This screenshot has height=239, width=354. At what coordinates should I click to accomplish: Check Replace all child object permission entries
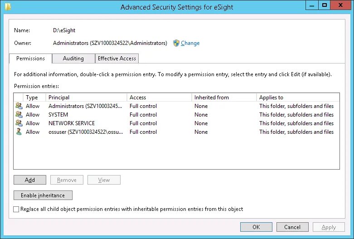coord(17,210)
